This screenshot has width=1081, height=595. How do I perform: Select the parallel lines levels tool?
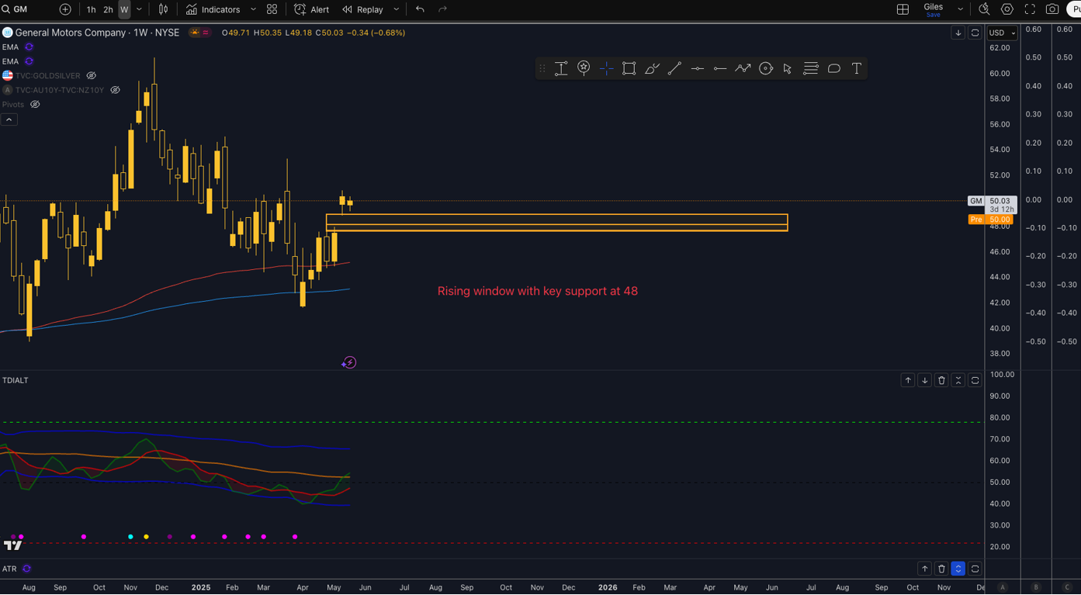tap(811, 68)
